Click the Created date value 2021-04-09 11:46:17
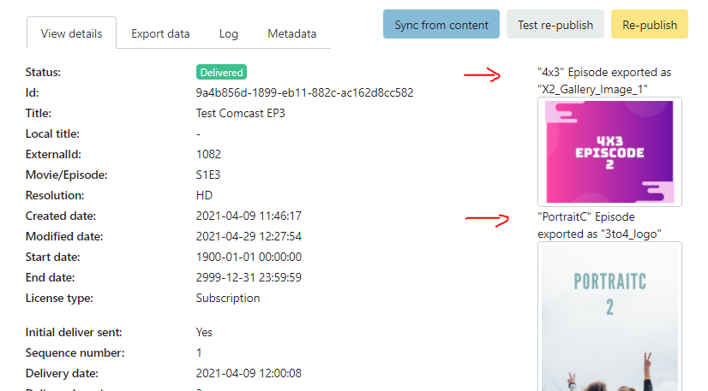The height and width of the screenshot is (391, 708). (249, 216)
